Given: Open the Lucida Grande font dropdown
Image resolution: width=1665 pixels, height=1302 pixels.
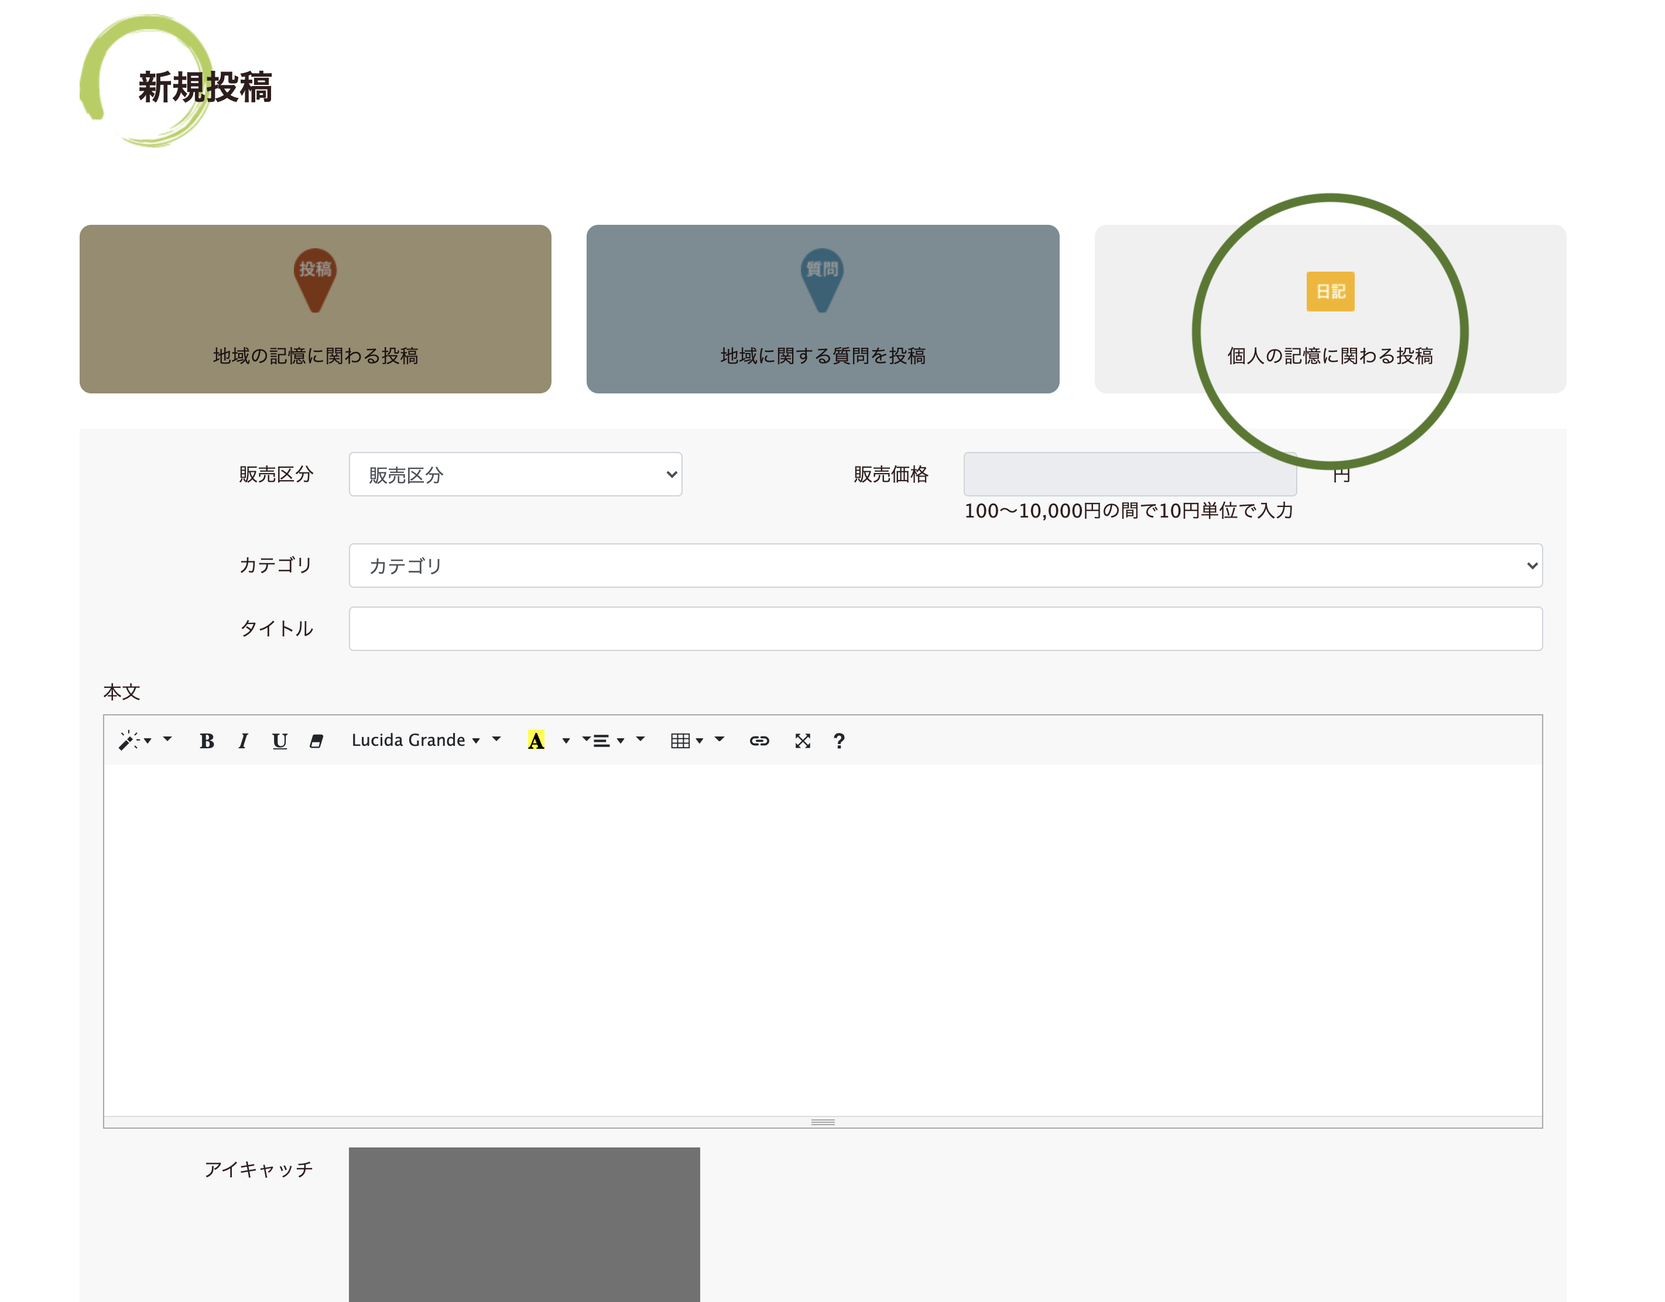Looking at the screenshot, I should point(416,740).
